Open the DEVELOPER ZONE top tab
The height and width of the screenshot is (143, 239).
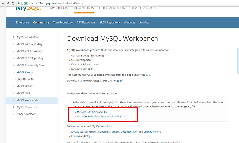pos(144,8)
